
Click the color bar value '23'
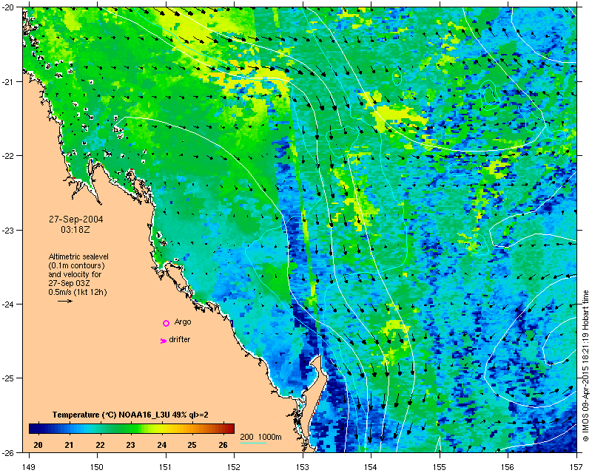point(131,445)
